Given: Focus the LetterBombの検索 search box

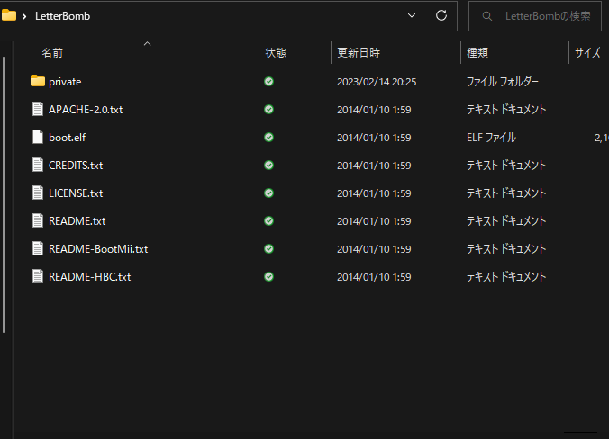Looking at the screenshot, I should pos(535,16).
